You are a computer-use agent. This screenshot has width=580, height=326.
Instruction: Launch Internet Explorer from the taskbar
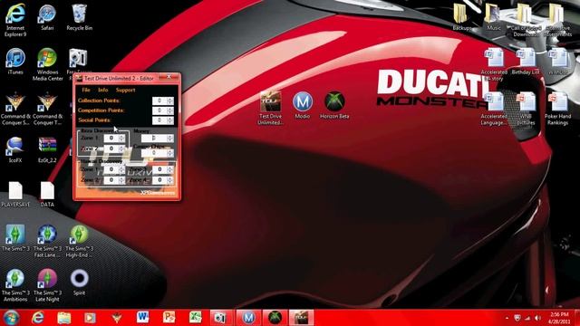point(37,318)
